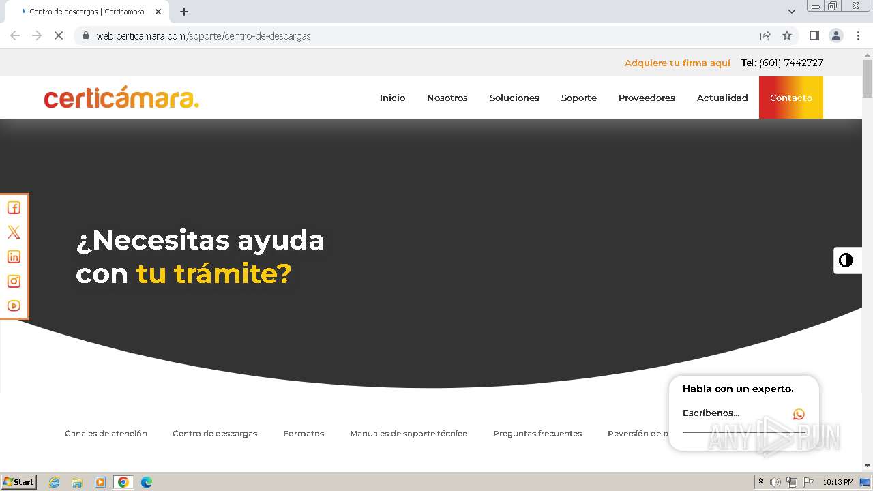Share this page icon in address bar
Screen dimensions: 873x491
coord(765,35)
